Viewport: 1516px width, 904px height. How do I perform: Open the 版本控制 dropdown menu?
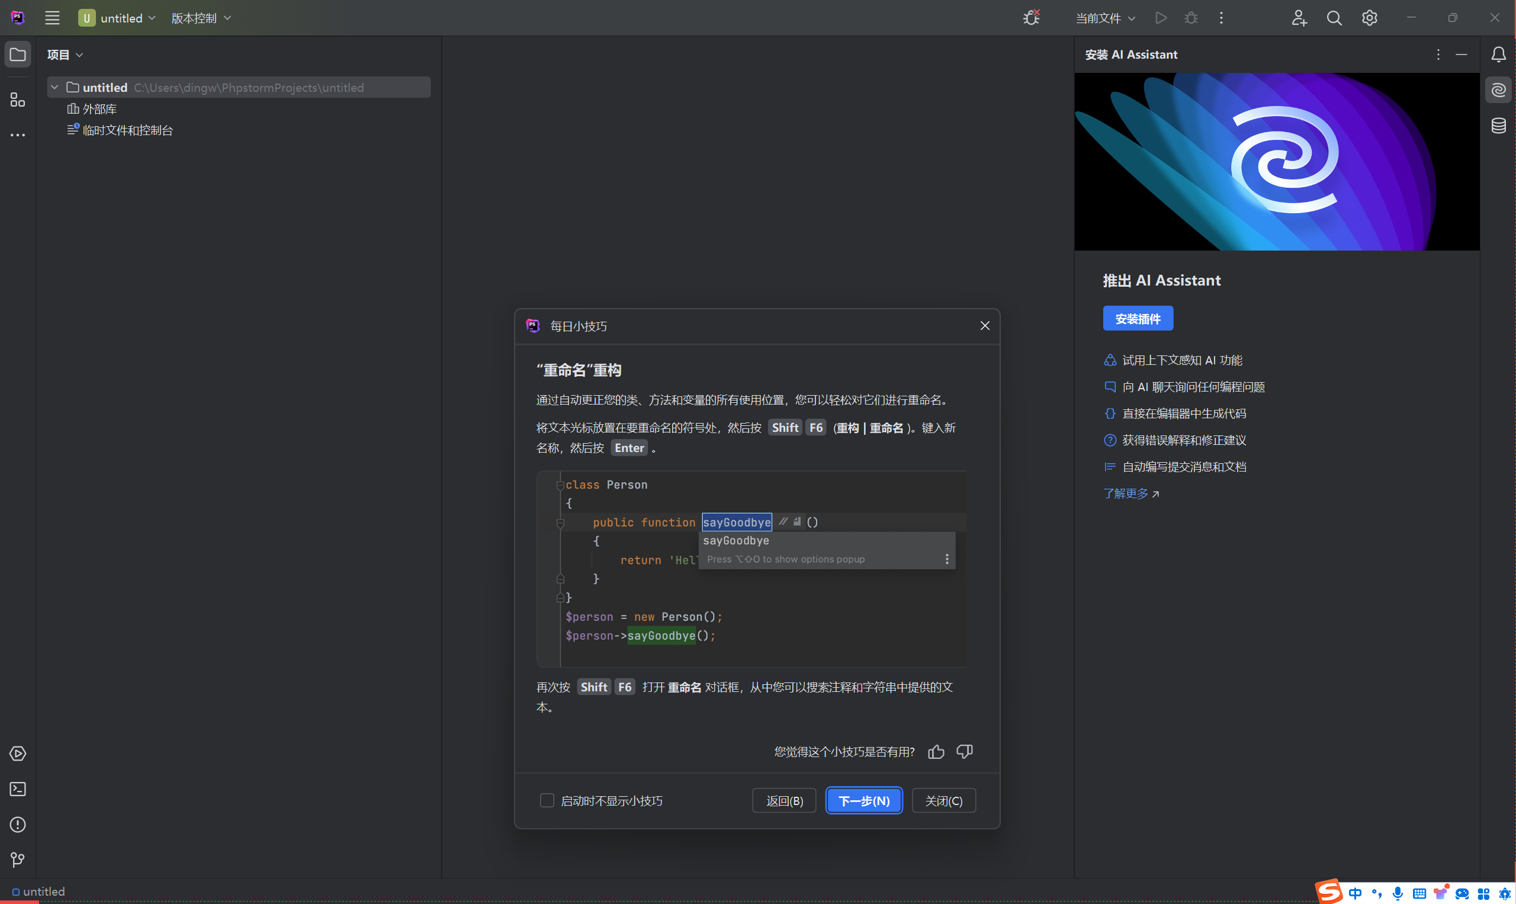click(201, 18)
